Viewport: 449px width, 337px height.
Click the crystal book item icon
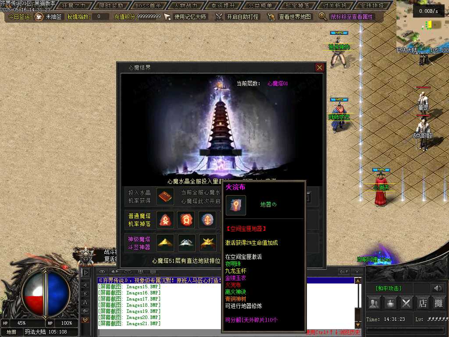165,197
